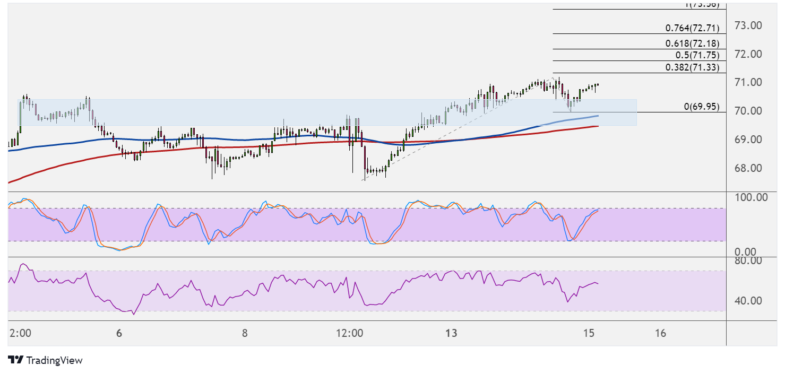Click the 0.00 stochastic scale label
This screenshot has width=785, height=374.
[x=745, y=251]
